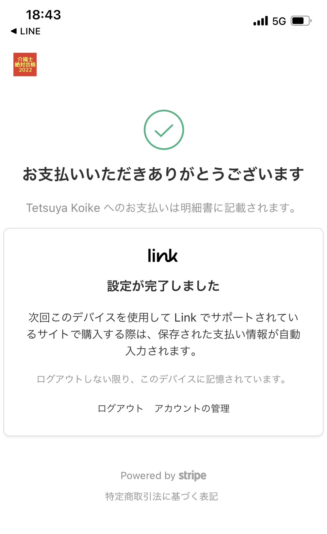327x534 pixels.
Task: Tap the green checkmark success icon
Action: (164, 130)
